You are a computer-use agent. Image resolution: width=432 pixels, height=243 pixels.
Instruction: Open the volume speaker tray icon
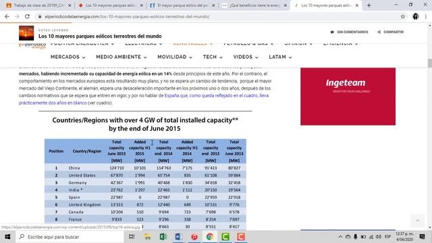click(x=379, y=237)
